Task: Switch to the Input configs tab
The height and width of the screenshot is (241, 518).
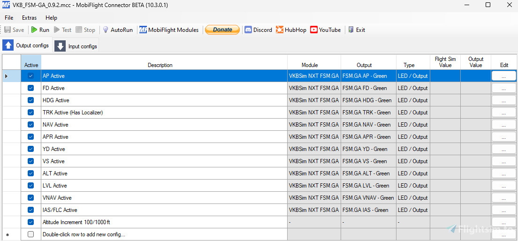Action: pyautogui.click(x=76, y=46)
